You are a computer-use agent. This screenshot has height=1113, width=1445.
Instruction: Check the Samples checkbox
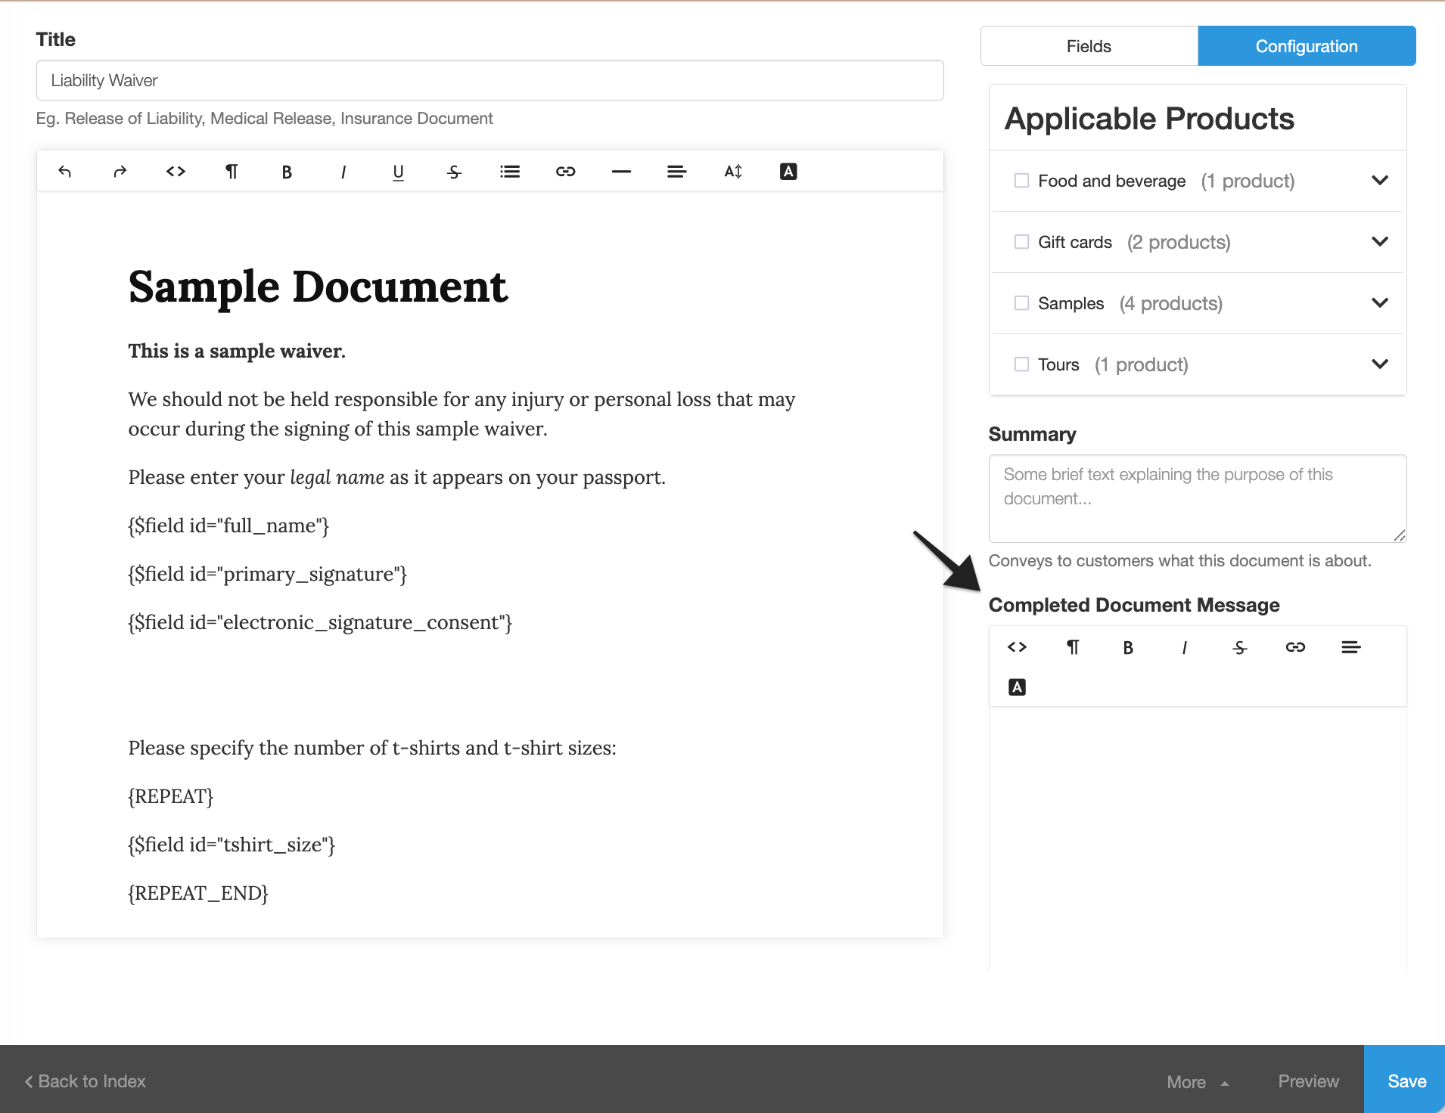pyautogui.click(x=1021, y=303)
